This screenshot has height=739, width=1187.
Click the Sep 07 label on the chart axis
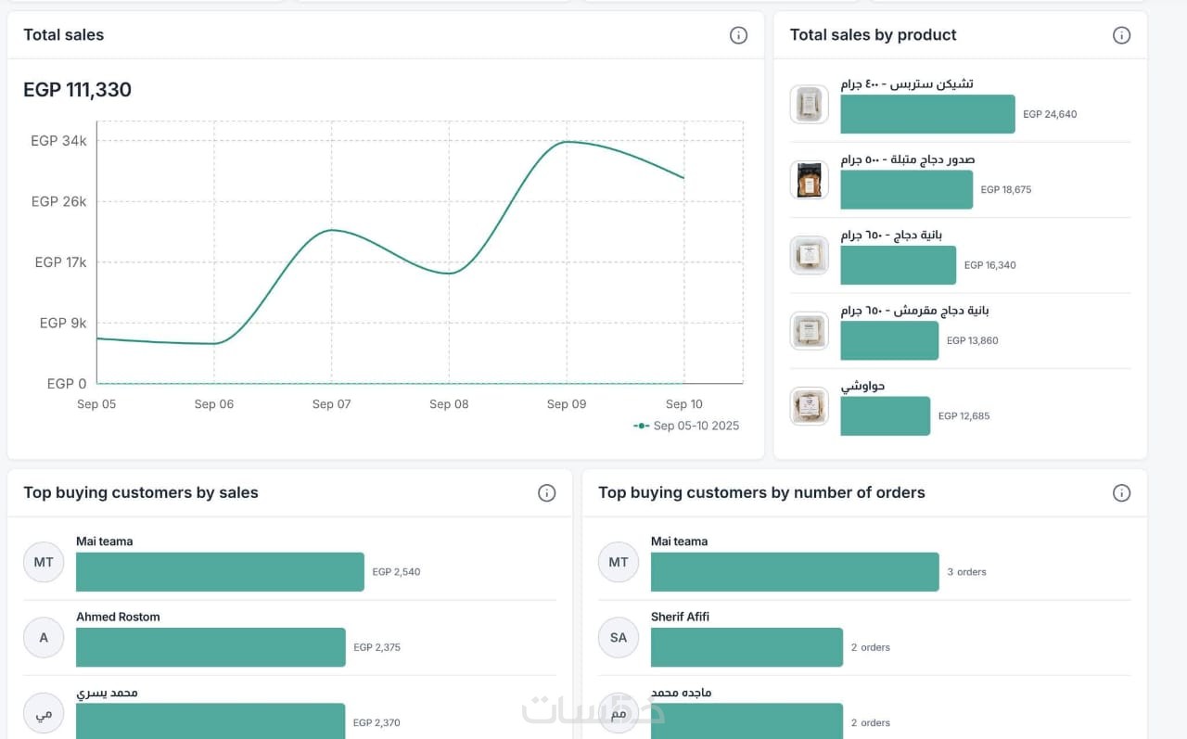pos(331,404)
